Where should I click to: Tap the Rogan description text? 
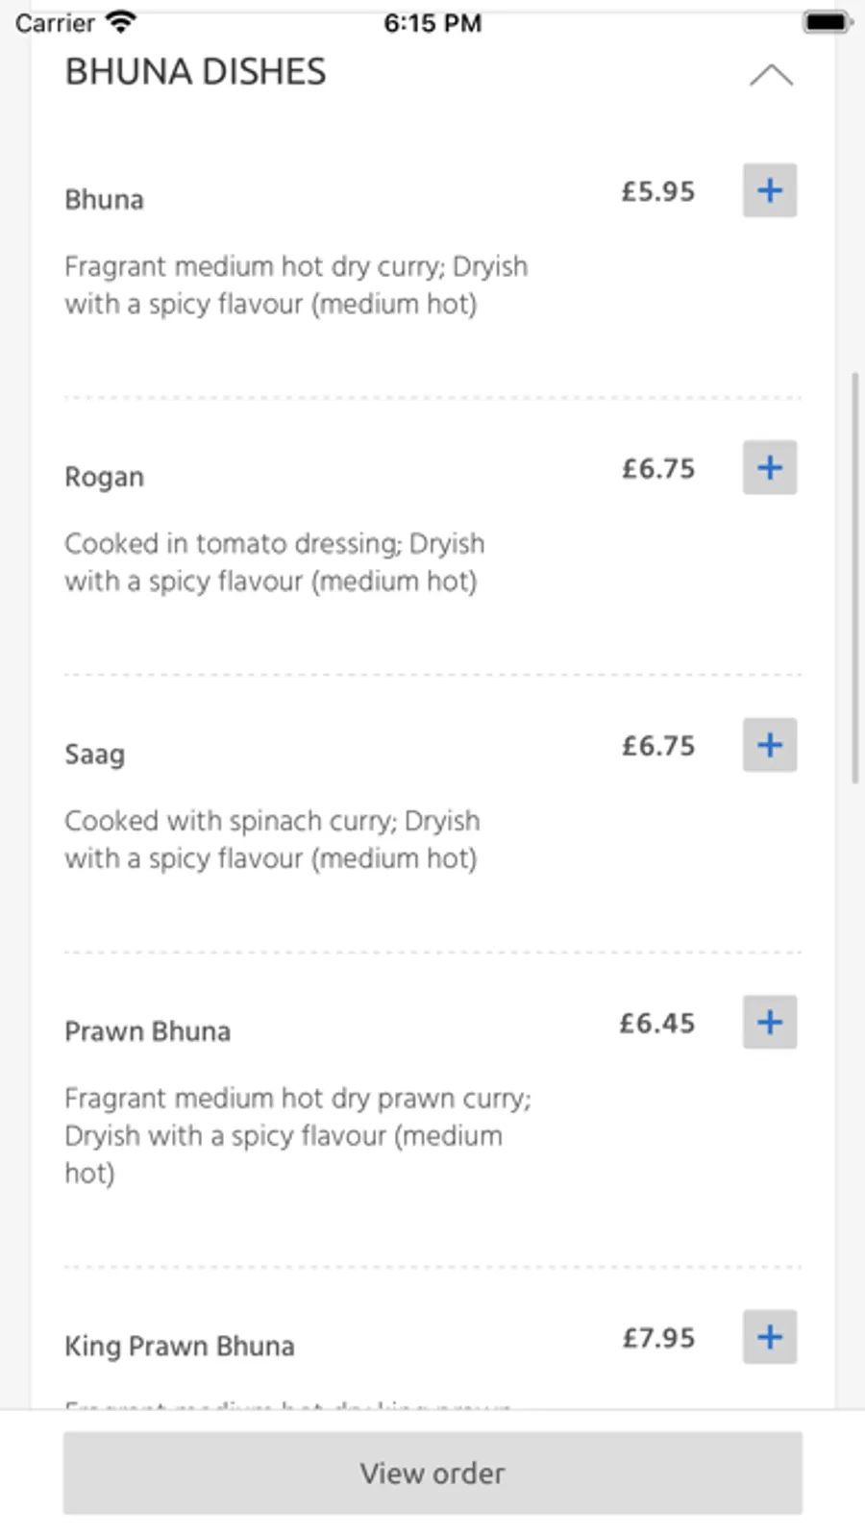pyautogui.click(x=274, y=562)
